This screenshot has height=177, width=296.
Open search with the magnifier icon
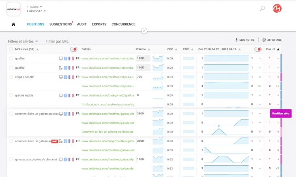(x=262, y=8)
